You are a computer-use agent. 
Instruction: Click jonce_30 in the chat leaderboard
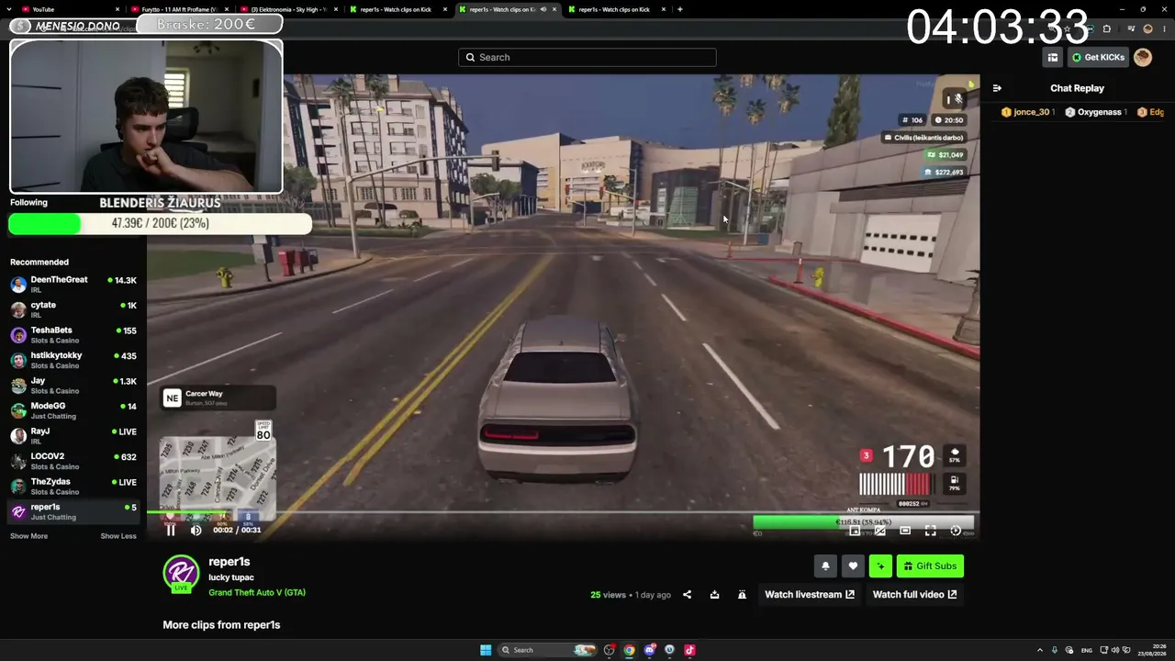(1028, 112)
